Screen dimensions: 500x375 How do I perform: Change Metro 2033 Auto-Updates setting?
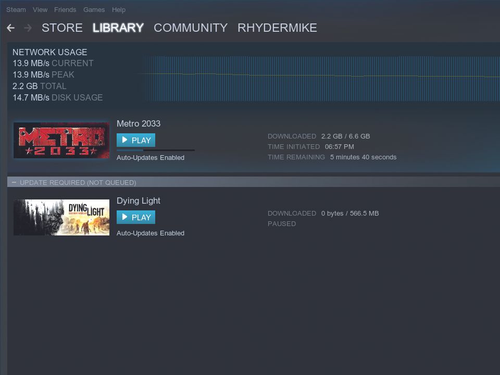pyautogui.click(x=151, y=157)
